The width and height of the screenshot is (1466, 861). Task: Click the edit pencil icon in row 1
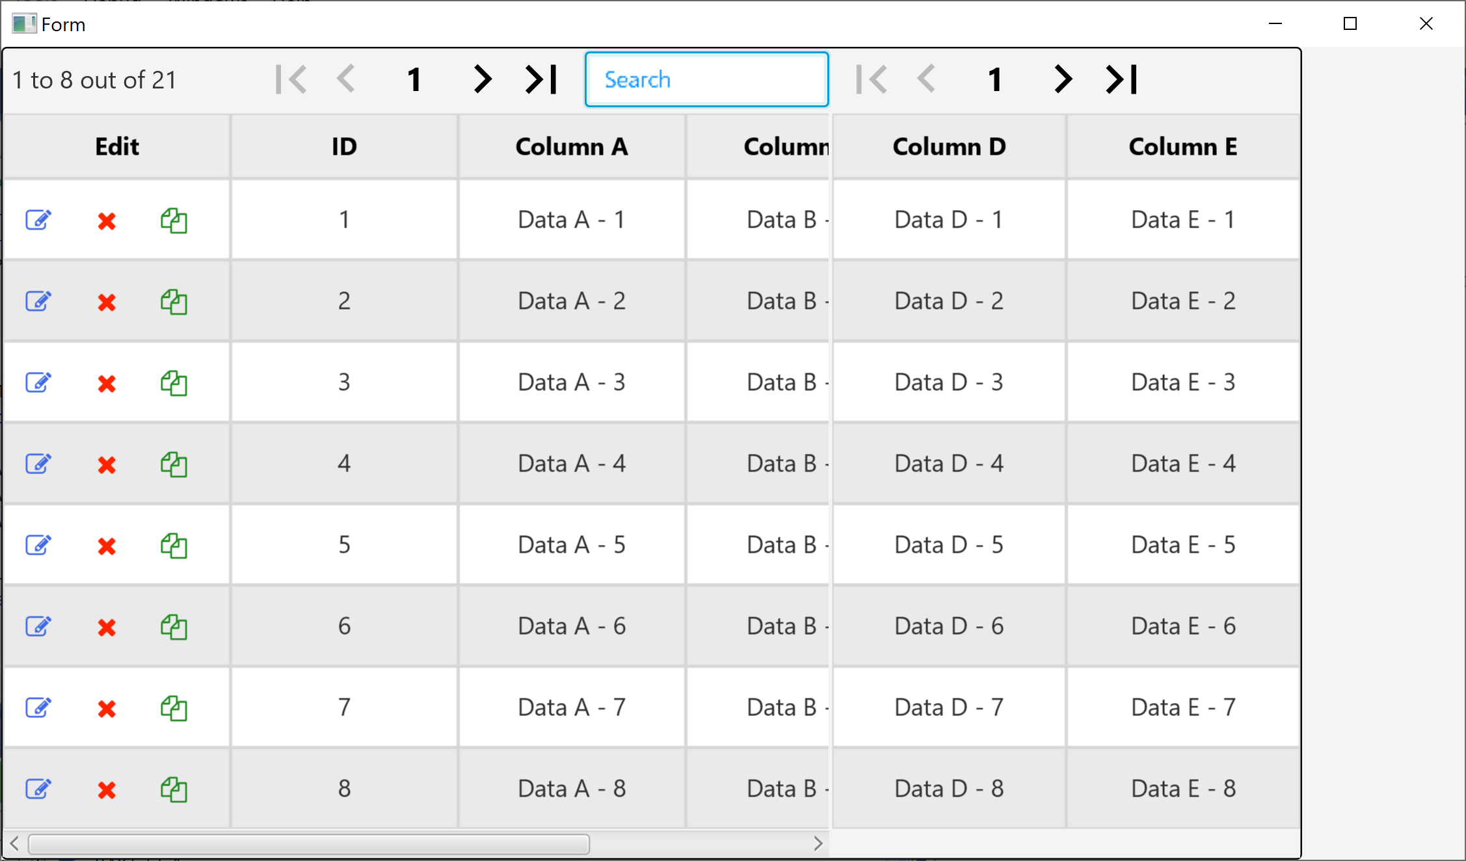click(38, 220)
